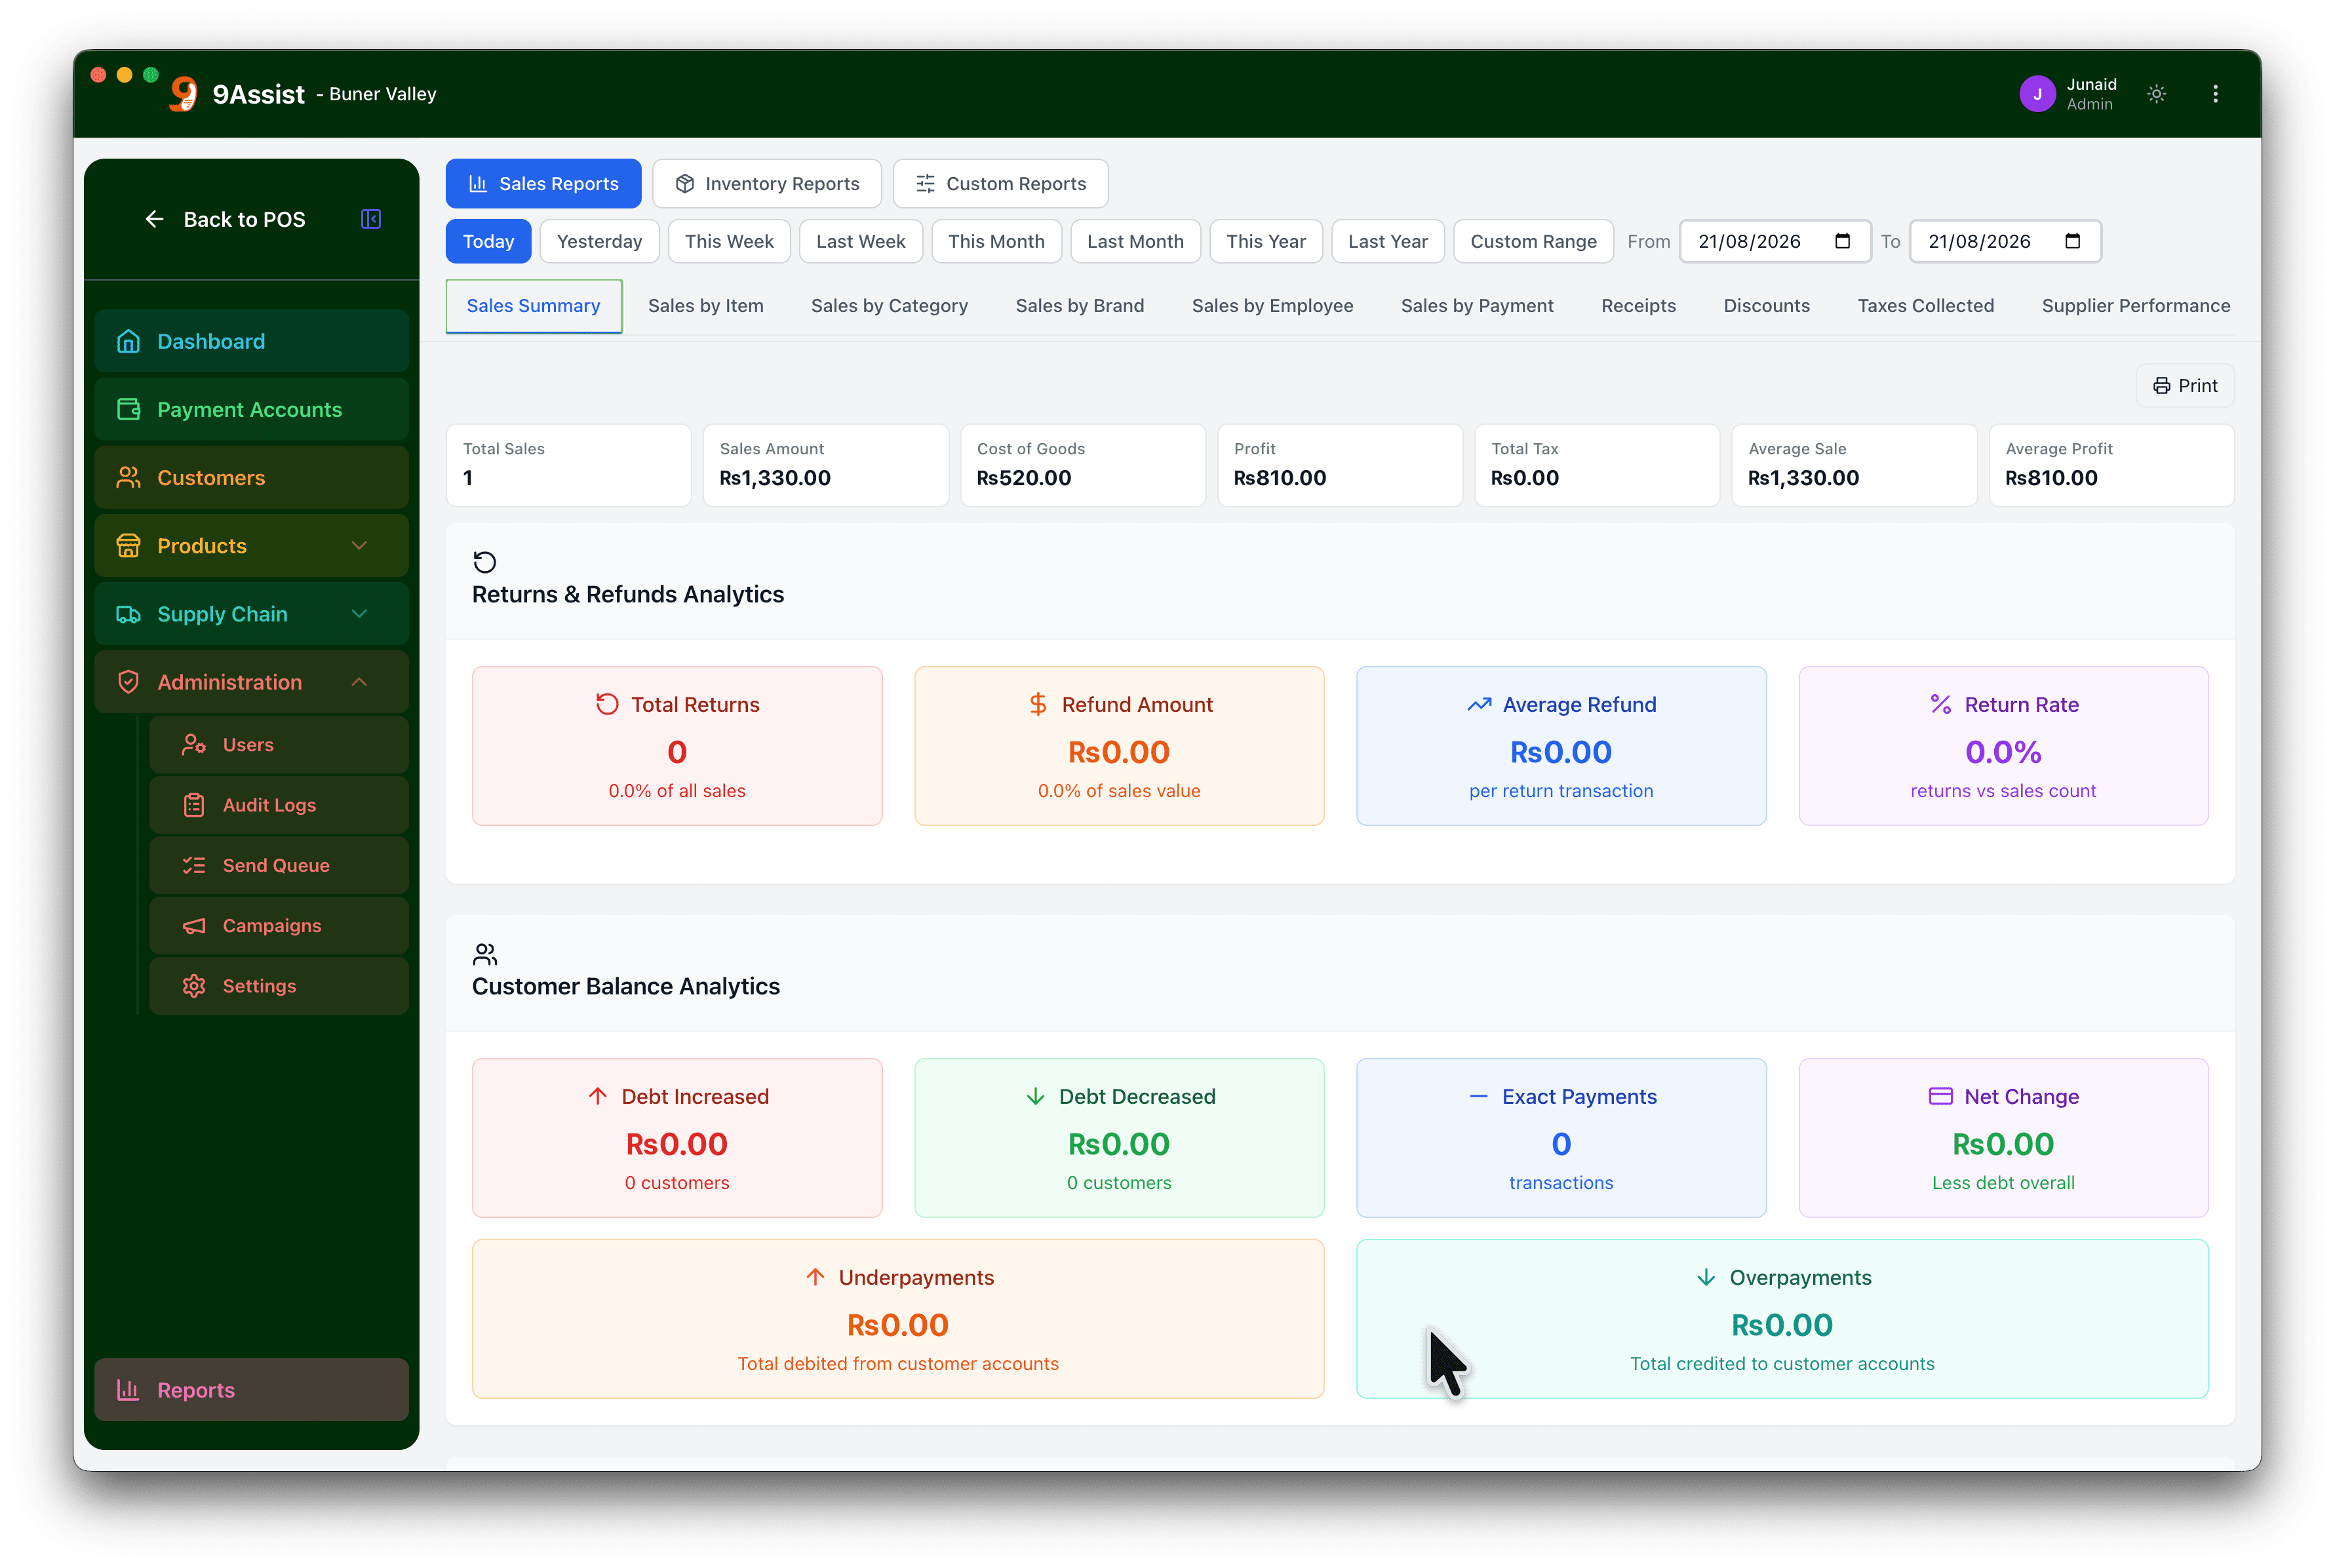Click the Inventory Reports box icon
The height and width of the screenshot is (1568, 2335).
[x=685, y=184]
